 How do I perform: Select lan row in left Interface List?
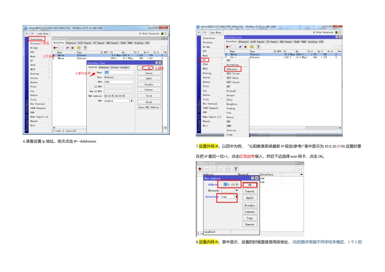(110, 55)
